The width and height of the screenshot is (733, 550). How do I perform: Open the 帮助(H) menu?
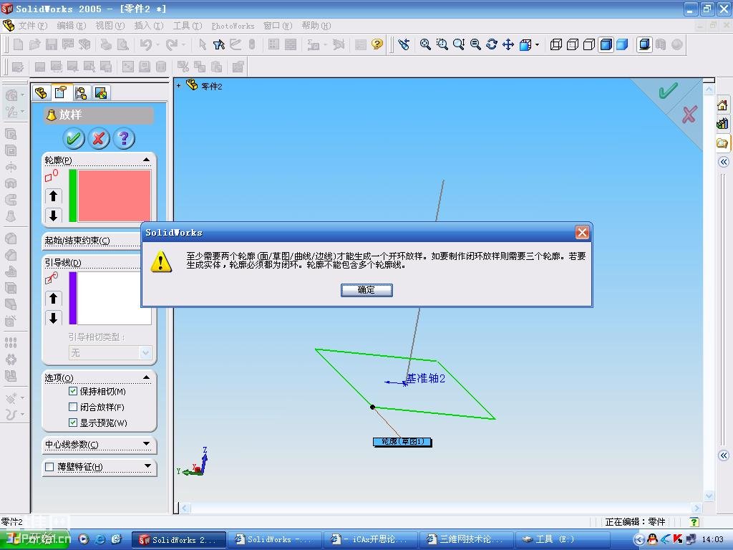(316, 26)
